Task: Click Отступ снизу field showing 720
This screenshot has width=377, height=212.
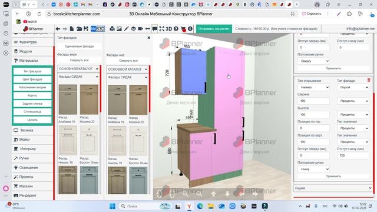Action: (353, 155)
